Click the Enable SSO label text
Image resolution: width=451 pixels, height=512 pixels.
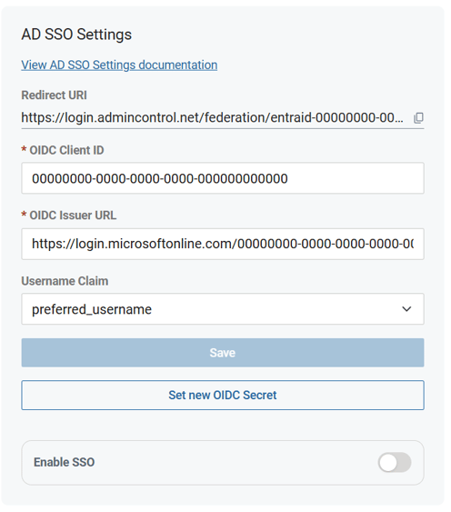point(65,462)
